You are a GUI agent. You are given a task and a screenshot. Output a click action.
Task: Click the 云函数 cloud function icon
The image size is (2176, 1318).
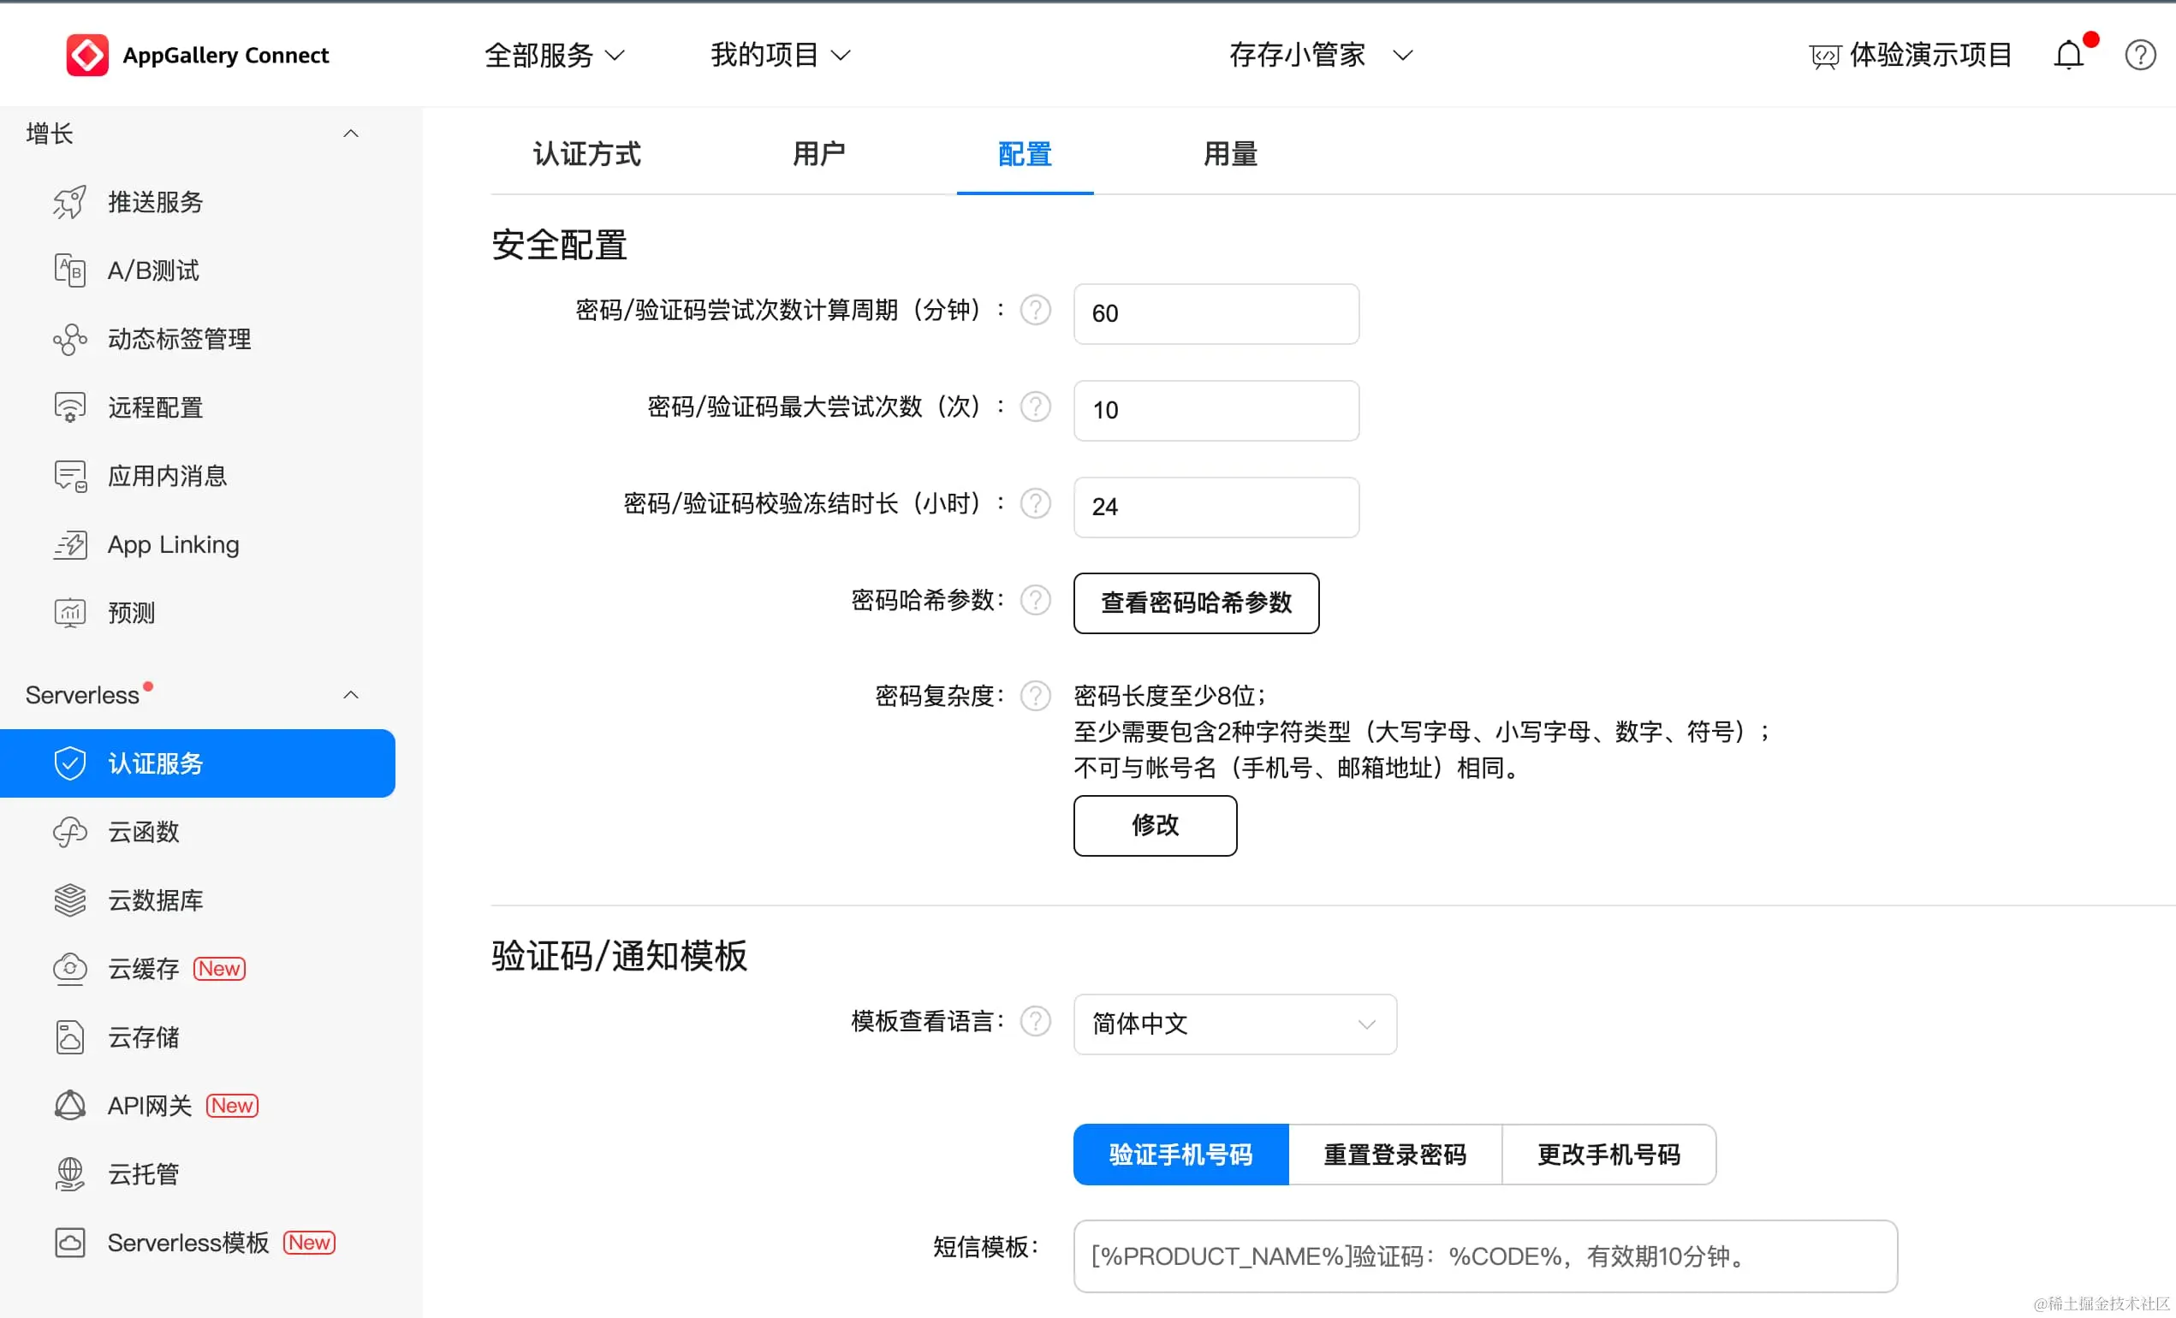point(70,832)
